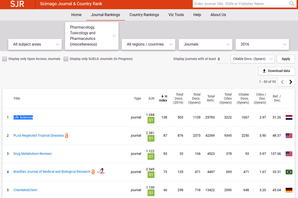Sort by Title column header

pos(17,98)
